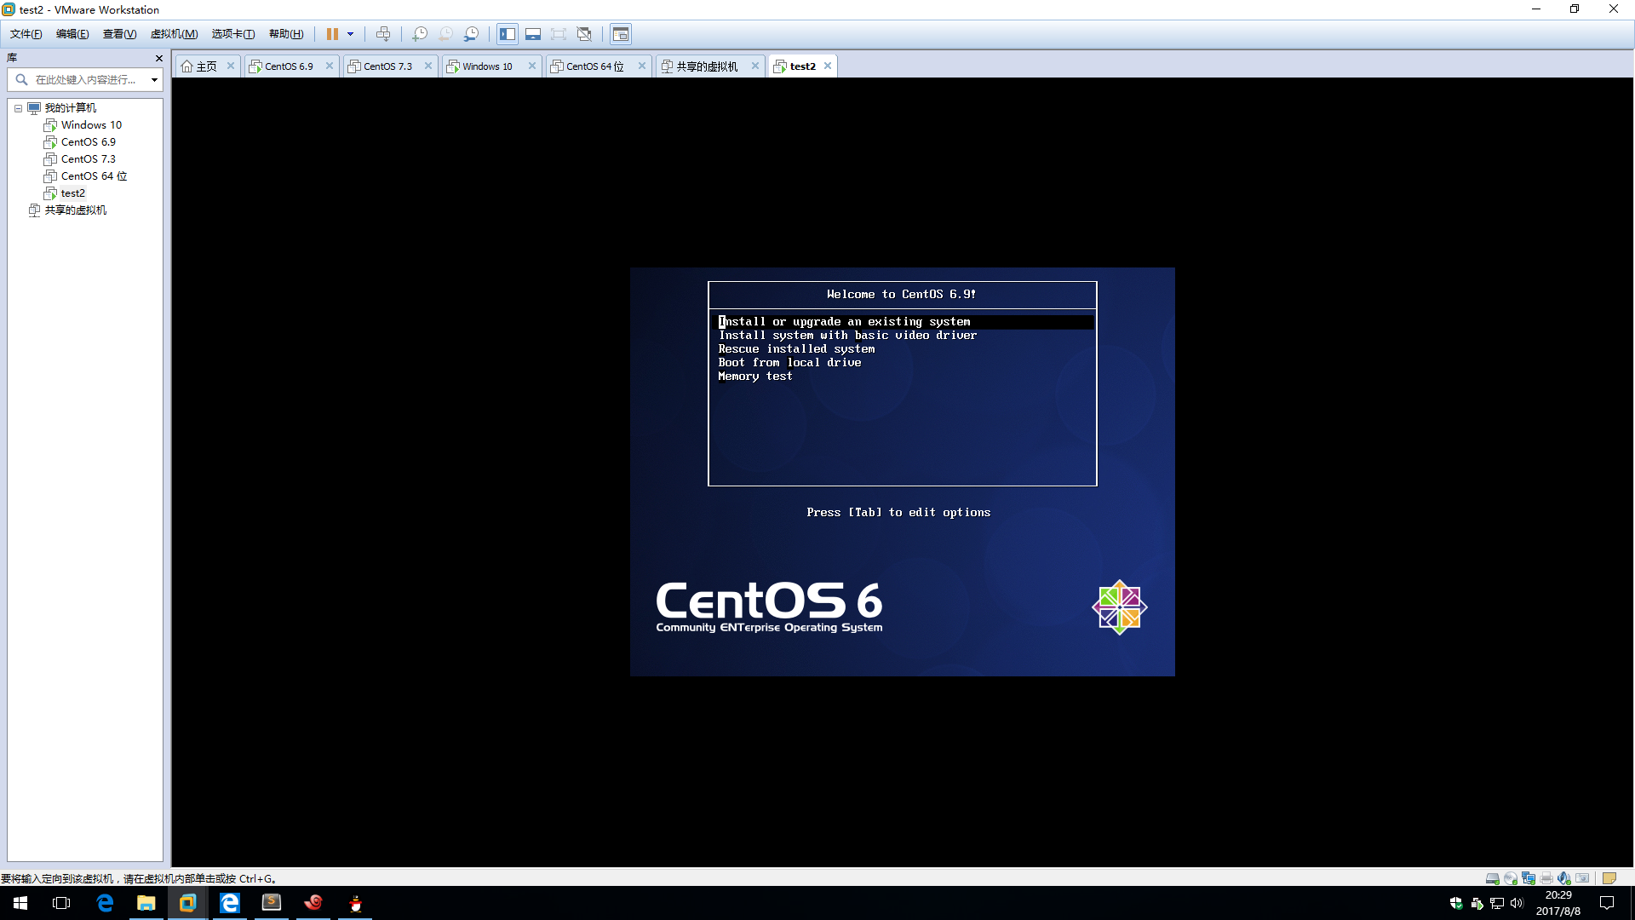
Task: Open the Windows Start menu
Action: (x=20, y=903)
